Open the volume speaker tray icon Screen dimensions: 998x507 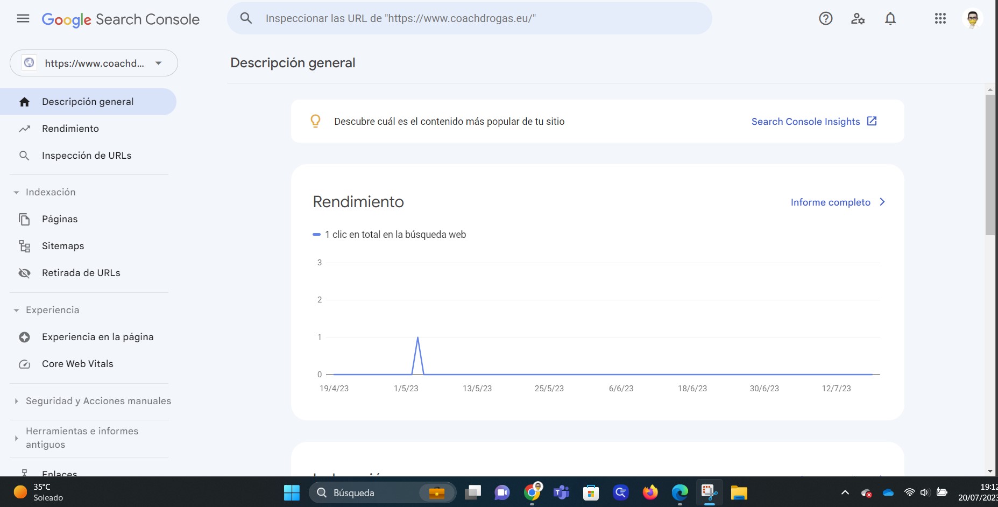tap(924, 492)
